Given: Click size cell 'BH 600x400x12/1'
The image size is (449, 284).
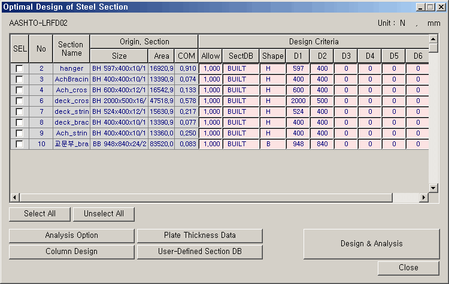Looking at the screenshot, I should click(119, 90).
